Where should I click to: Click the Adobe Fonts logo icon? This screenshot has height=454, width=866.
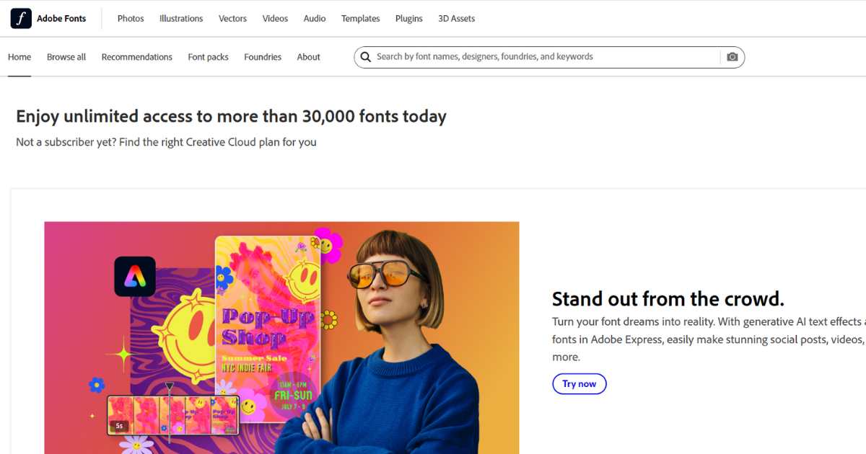coord(21,19)
